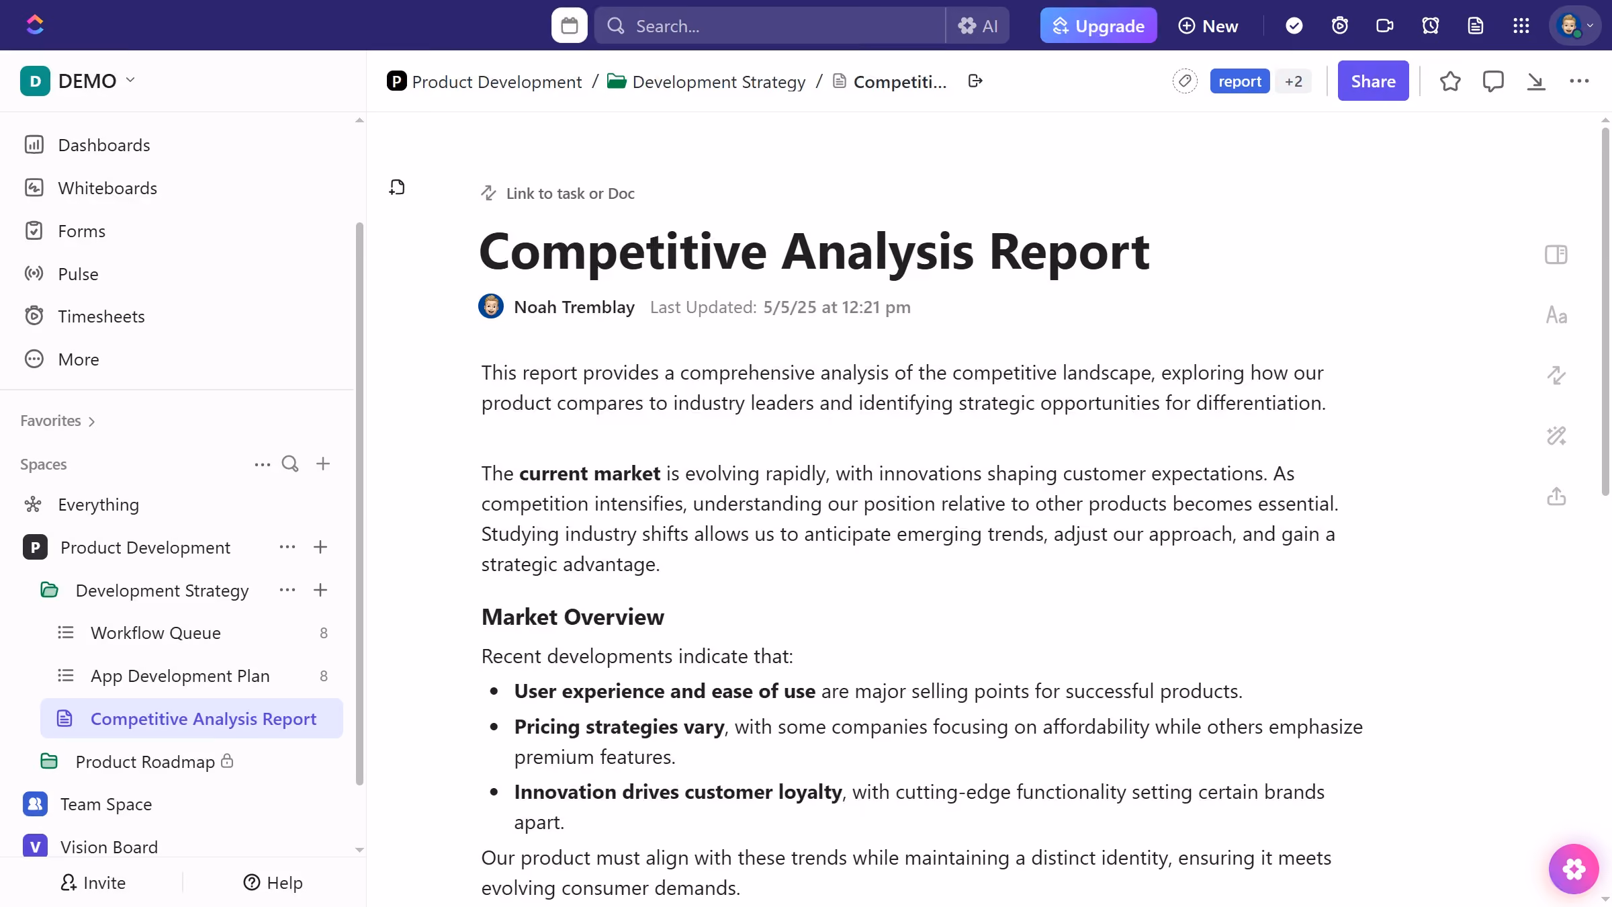Image resolution: width=1612 pixels, height=907 pixels.
Task: Click author name Noah Tremblay
Action: tap(574, 307)
